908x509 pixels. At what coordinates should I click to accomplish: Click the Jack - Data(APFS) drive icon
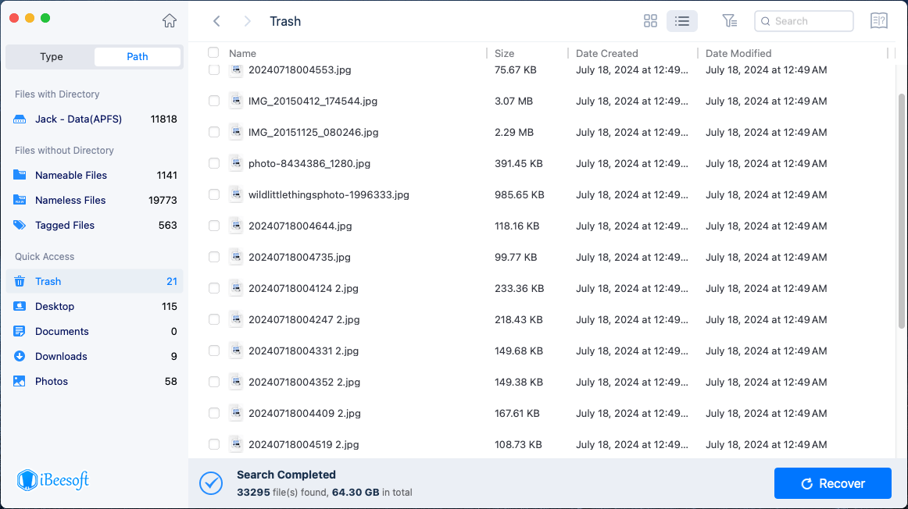pos(20,119)
